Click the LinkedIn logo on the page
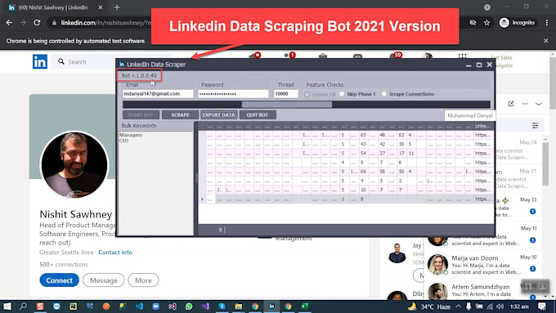556x313 pixels. (x=40, y=61)
